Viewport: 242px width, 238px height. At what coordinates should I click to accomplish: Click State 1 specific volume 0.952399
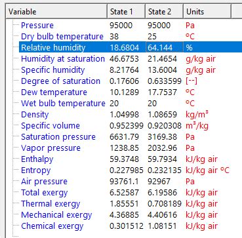pos(127,126)
